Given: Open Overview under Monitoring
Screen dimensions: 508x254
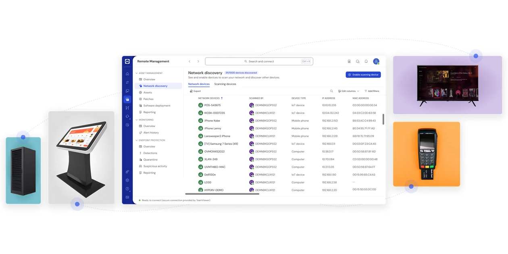Looking at the screenshot, I should pyautogui.click(x=149, y=126).
